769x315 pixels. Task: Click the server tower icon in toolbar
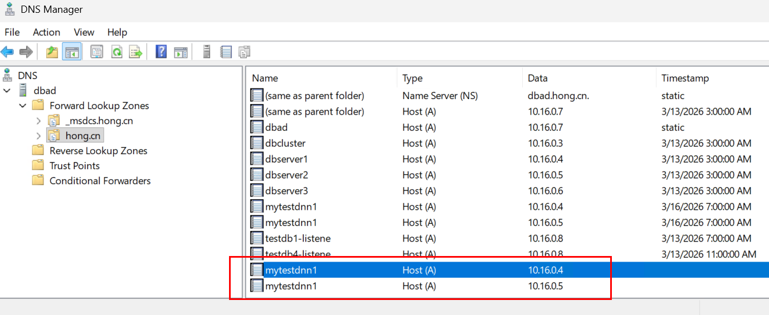coord(207,52)
